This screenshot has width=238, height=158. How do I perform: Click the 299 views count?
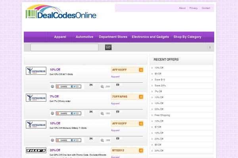tap(107, 87)
